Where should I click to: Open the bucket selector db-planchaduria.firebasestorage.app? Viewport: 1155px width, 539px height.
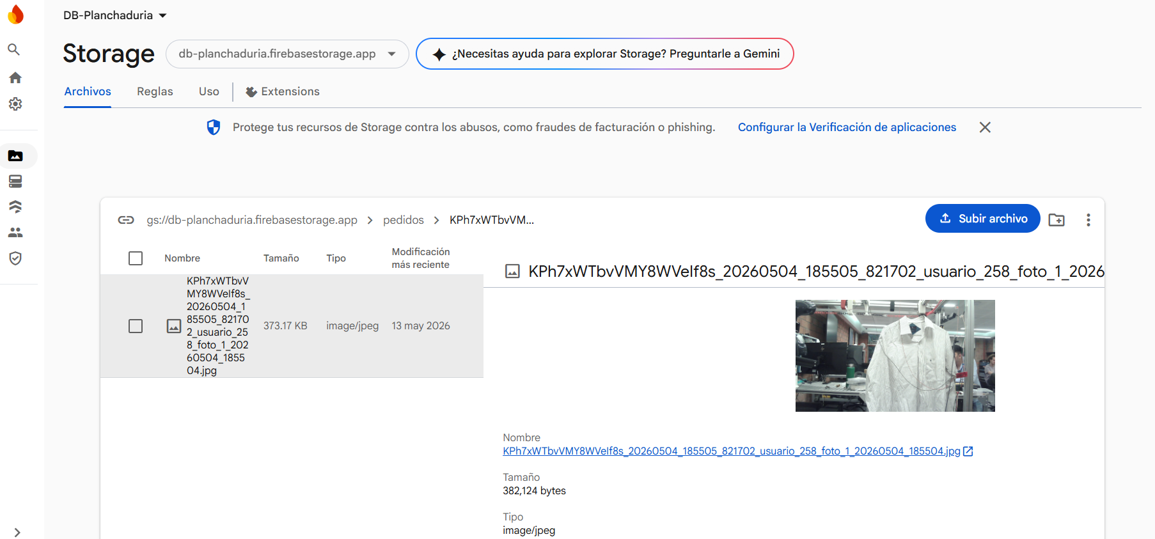pos(287,54)
